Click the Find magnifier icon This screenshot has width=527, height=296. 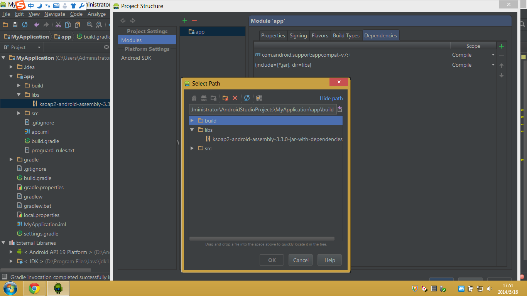tap(90, 25)
